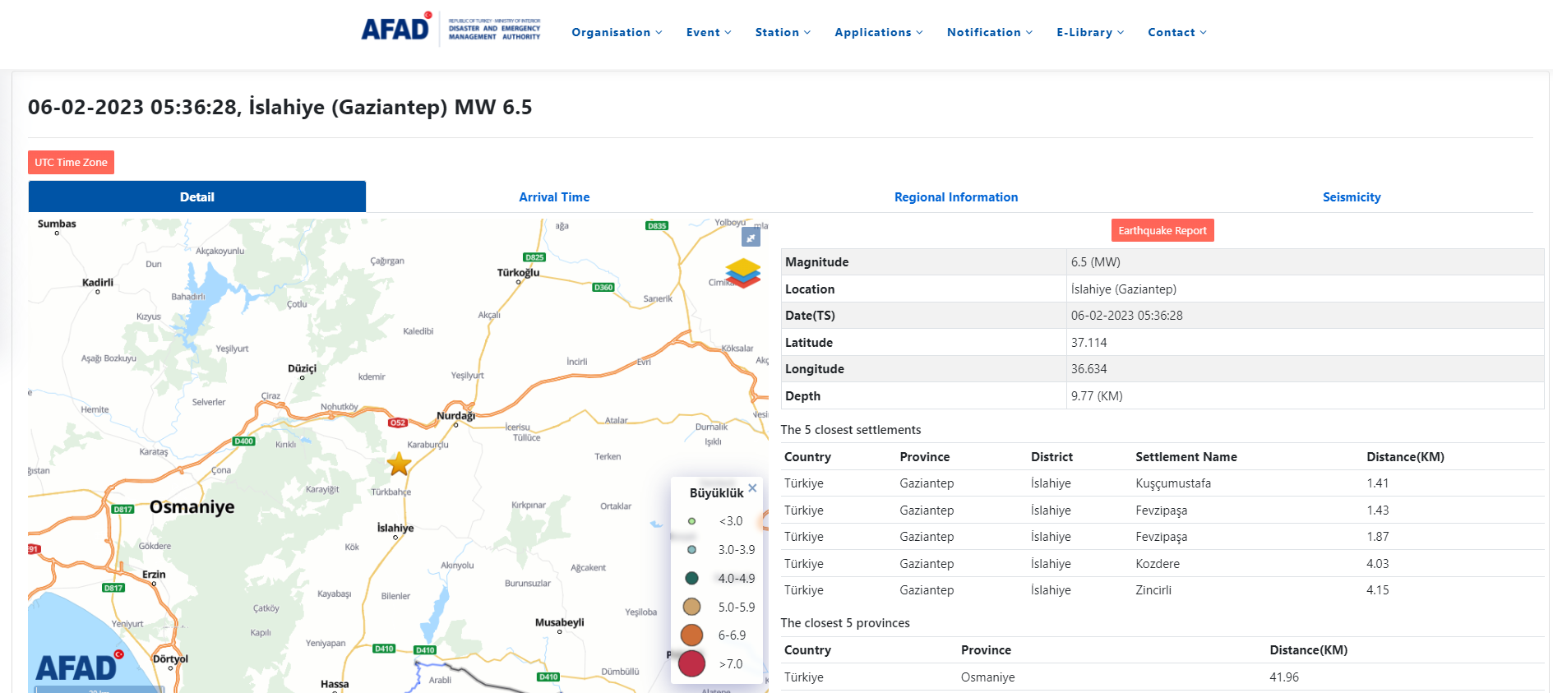Click the Magnitude value 6.5 (MW)
1553x693 pixels.
(1095, 262)
